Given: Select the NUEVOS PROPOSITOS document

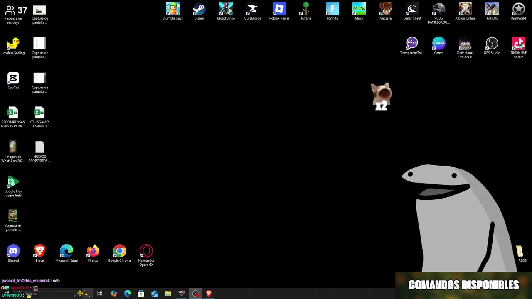Looking at the screenshot, I should pyautogui.click(x=39, y=152).
